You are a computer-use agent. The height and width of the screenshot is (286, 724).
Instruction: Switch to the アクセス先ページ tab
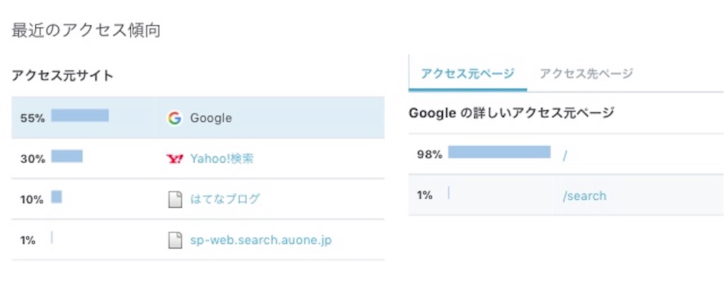(586, 73)
